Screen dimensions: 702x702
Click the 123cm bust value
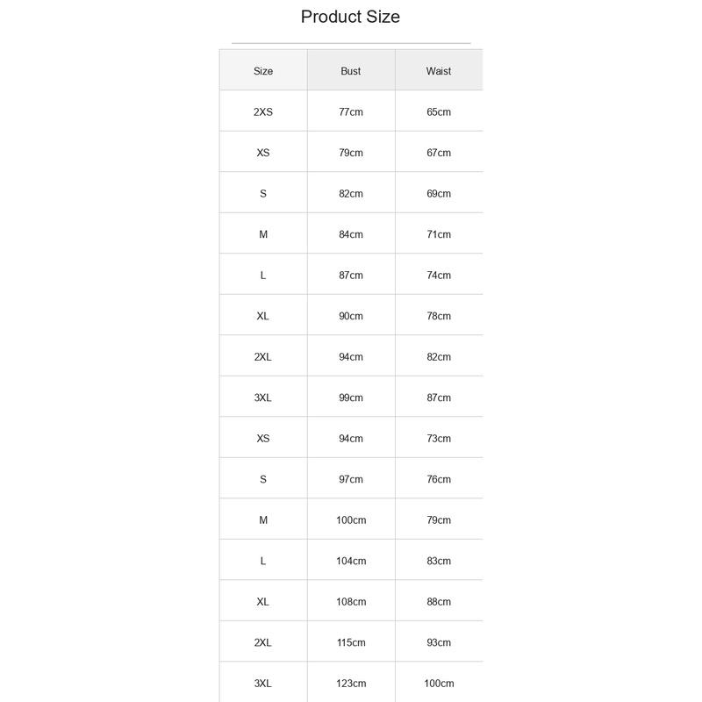pyautogui.click(x=351, y=683)
